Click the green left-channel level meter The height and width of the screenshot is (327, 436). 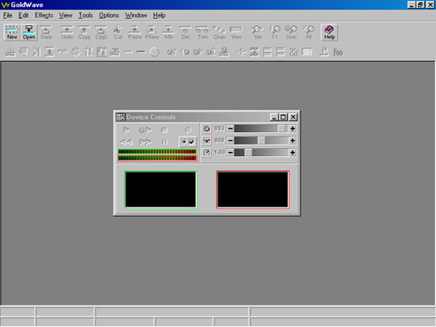[x=158, y=152]
